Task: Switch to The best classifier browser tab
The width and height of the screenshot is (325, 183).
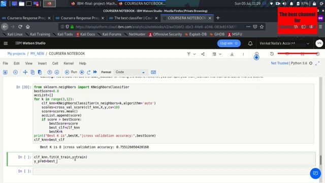Action: [133, 18]
